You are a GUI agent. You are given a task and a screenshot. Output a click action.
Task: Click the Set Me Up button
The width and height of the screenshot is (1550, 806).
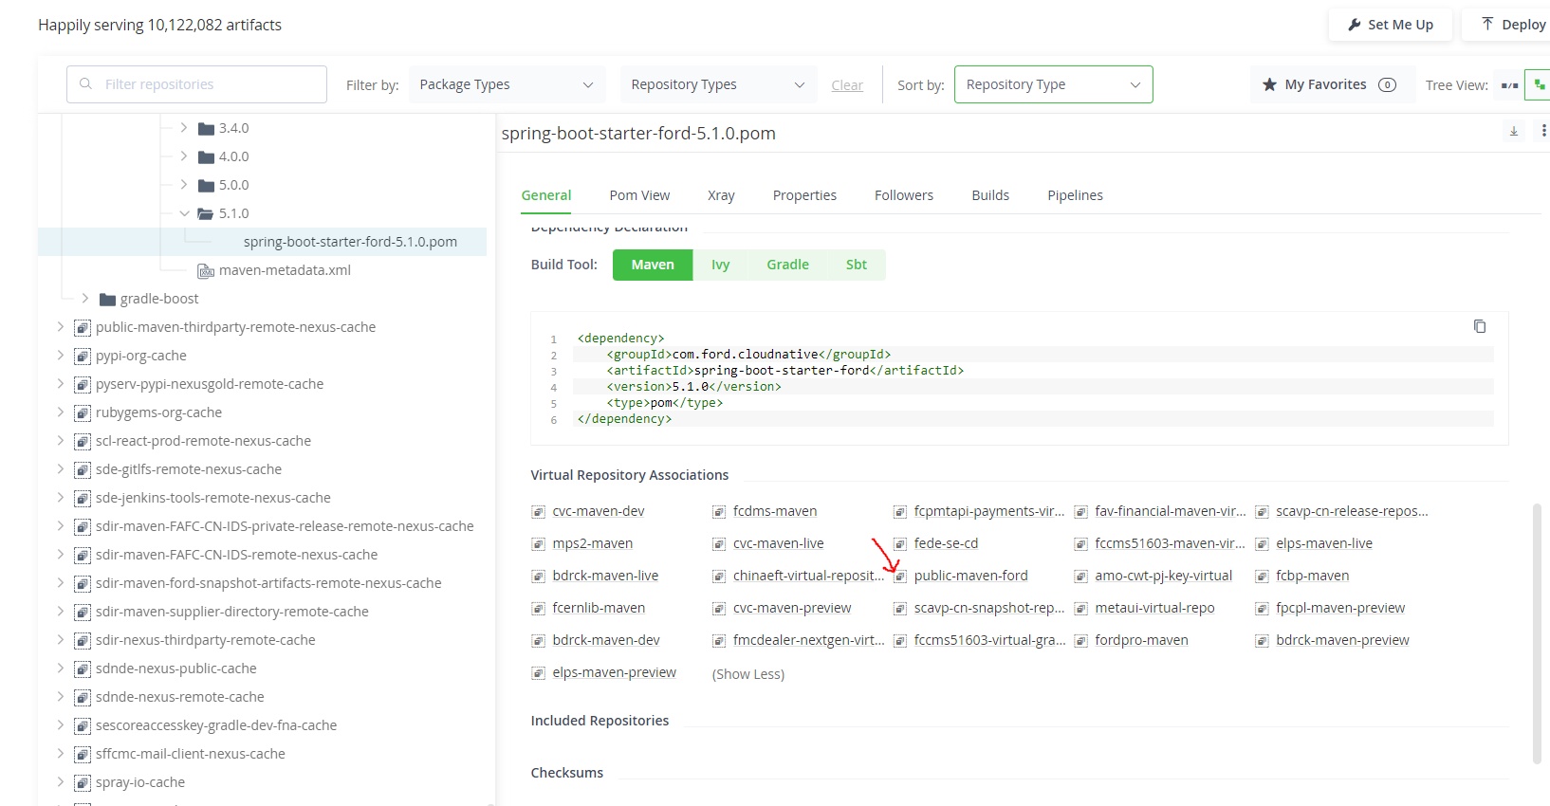click(x=1390, y=25)
